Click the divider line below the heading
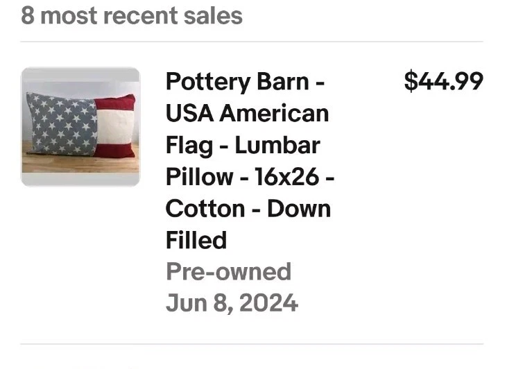 (252, 42)
